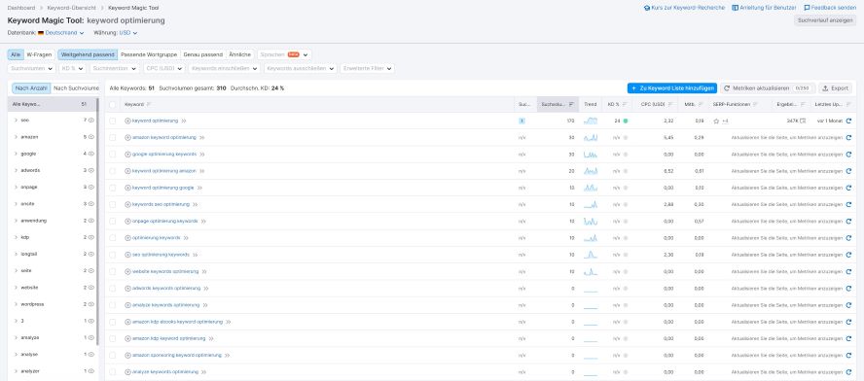This screenshot has height=381, width=864.
Task: Switch to 'Genau passend' match type
Action: click(202, 55)
